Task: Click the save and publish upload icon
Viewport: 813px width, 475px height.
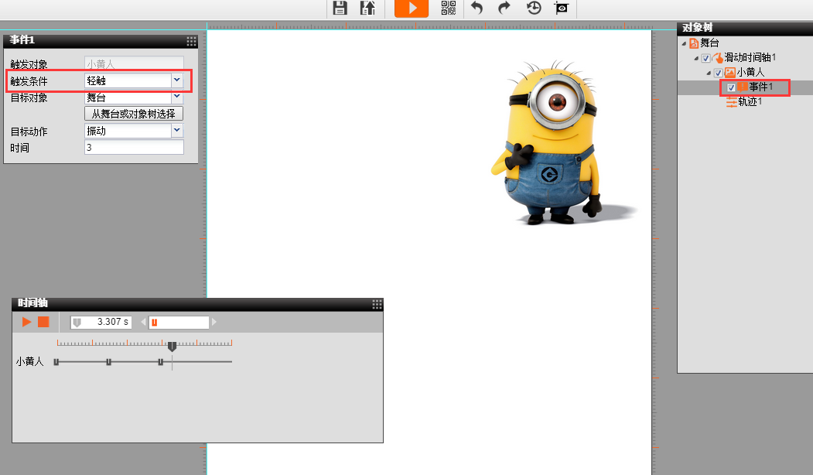Action: click(367, 8)
